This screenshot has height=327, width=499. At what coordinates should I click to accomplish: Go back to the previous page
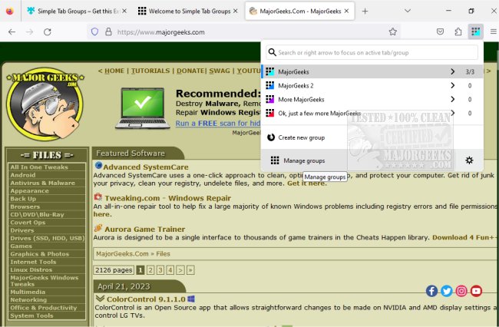pyautogui.click(x=12, y=31)
